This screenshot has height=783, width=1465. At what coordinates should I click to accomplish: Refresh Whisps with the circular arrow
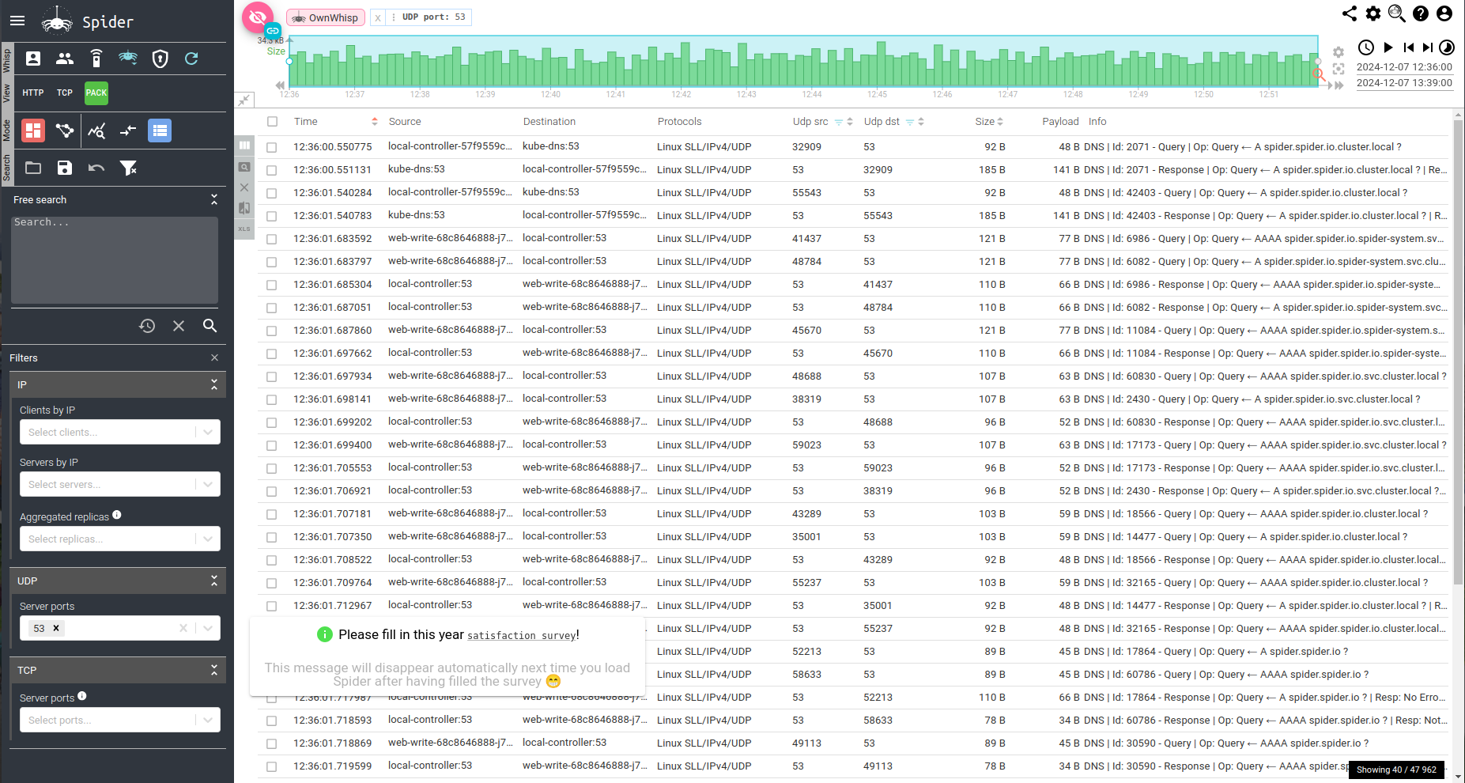191,59
